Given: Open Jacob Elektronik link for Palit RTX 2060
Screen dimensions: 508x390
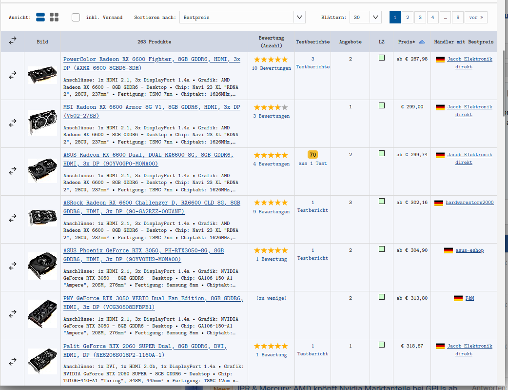Looking at the screenshot, I should tap(469, 350).
